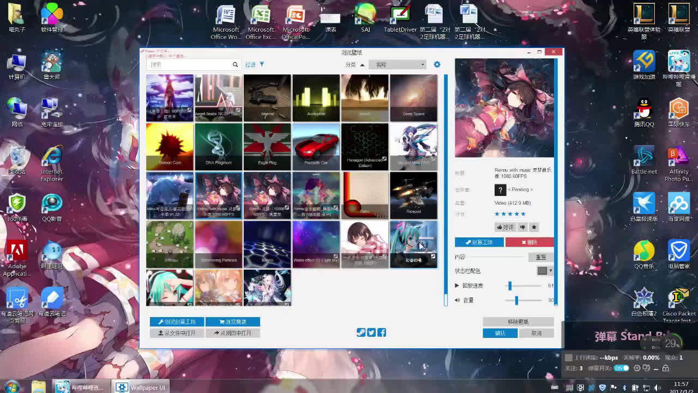
Task: Open Microsoft Office Excel desktop shortcut
Action: [x=261, y=22]
